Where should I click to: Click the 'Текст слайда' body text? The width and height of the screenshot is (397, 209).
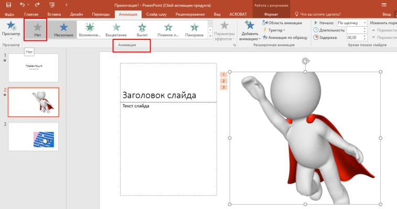click(136, 106)
